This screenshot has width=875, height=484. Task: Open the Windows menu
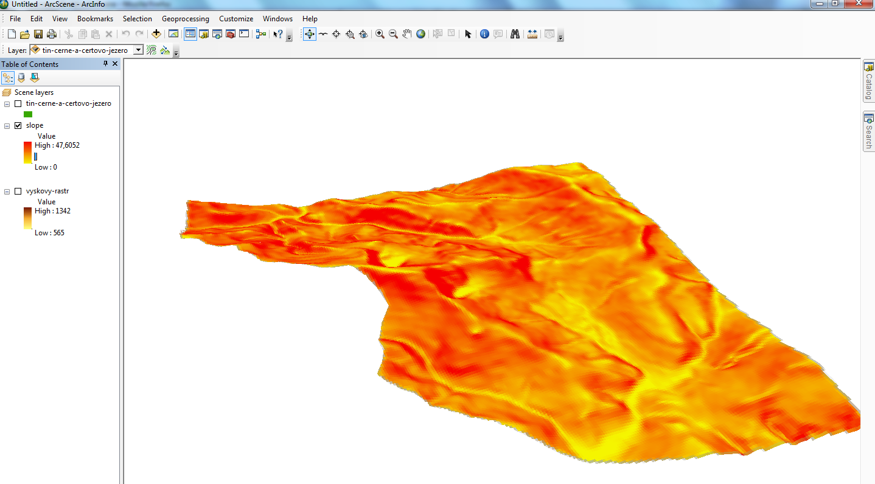point(277,19)
